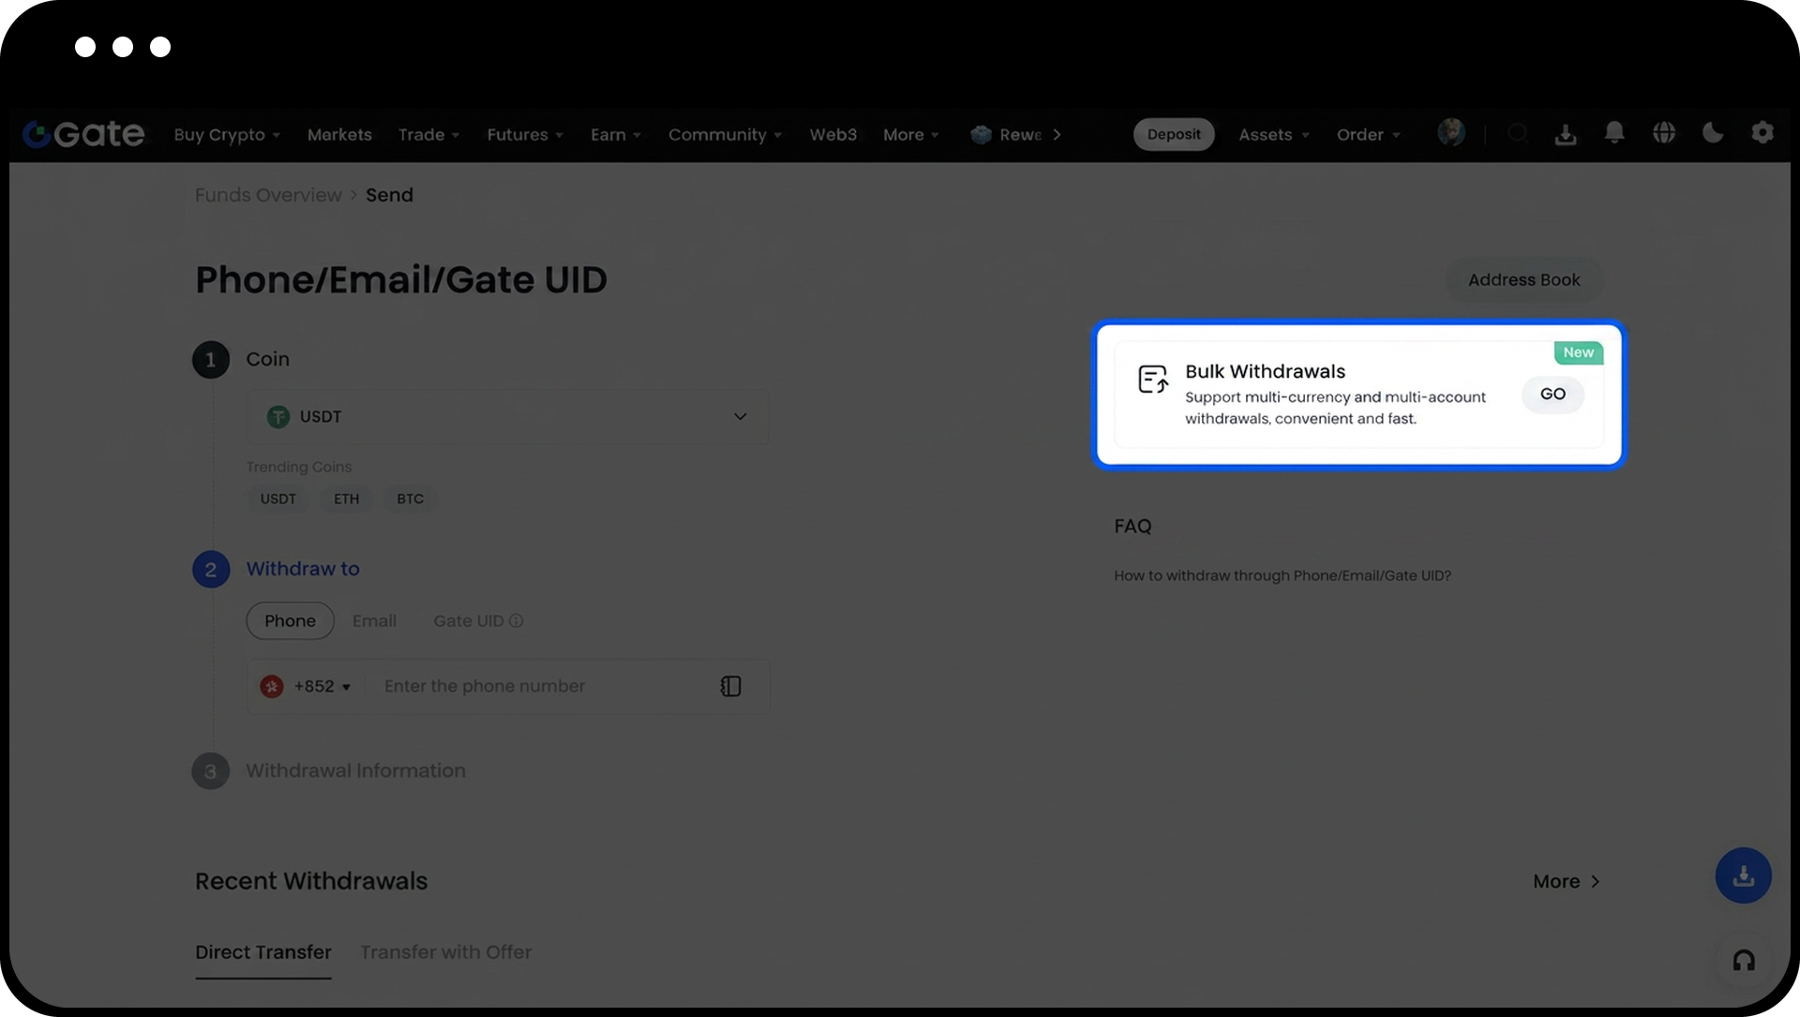Screen dimensions: 1800x1017
Task: Click the download app icon in navbar
Action: click(1566, 135)
